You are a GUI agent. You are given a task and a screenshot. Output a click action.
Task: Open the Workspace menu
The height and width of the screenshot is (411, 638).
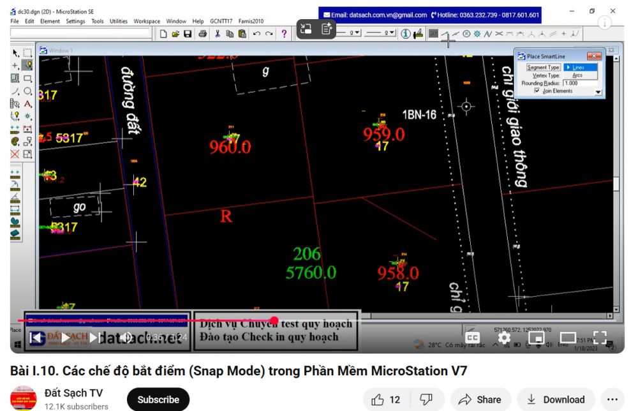click(x=147, y=21)
